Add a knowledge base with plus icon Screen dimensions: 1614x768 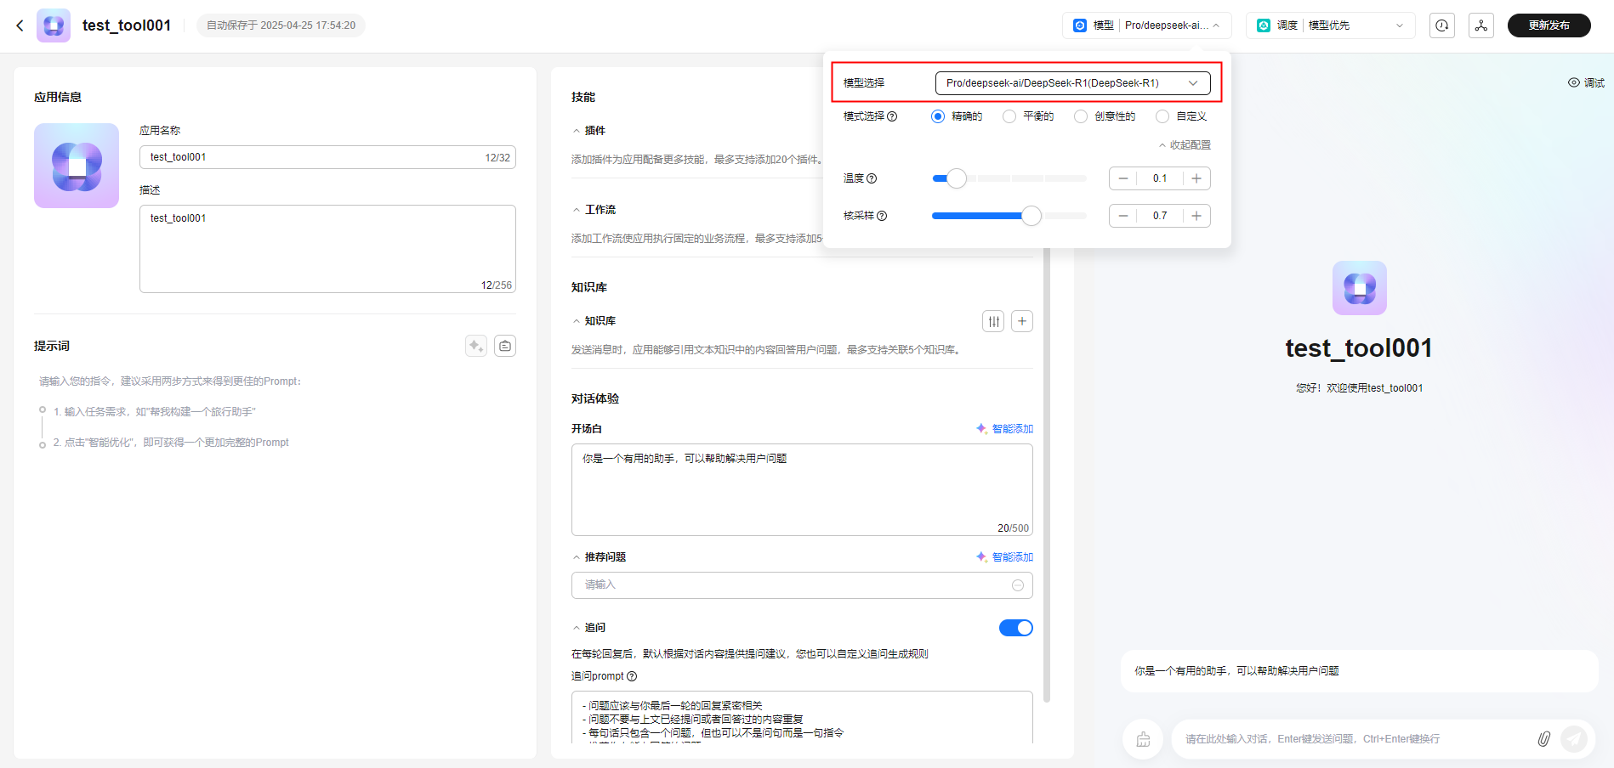[x=1022, y=321]
